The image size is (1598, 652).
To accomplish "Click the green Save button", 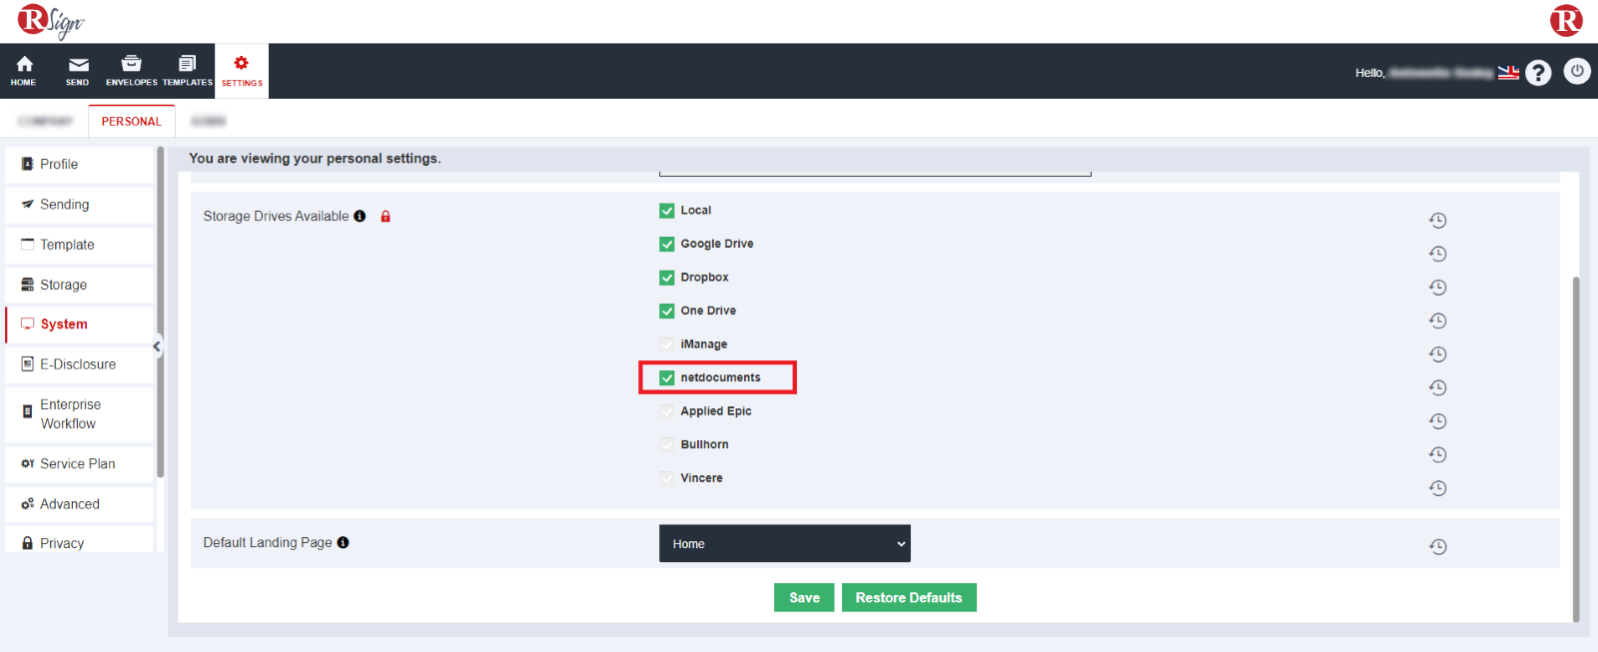I will click(x=804, y=597).
